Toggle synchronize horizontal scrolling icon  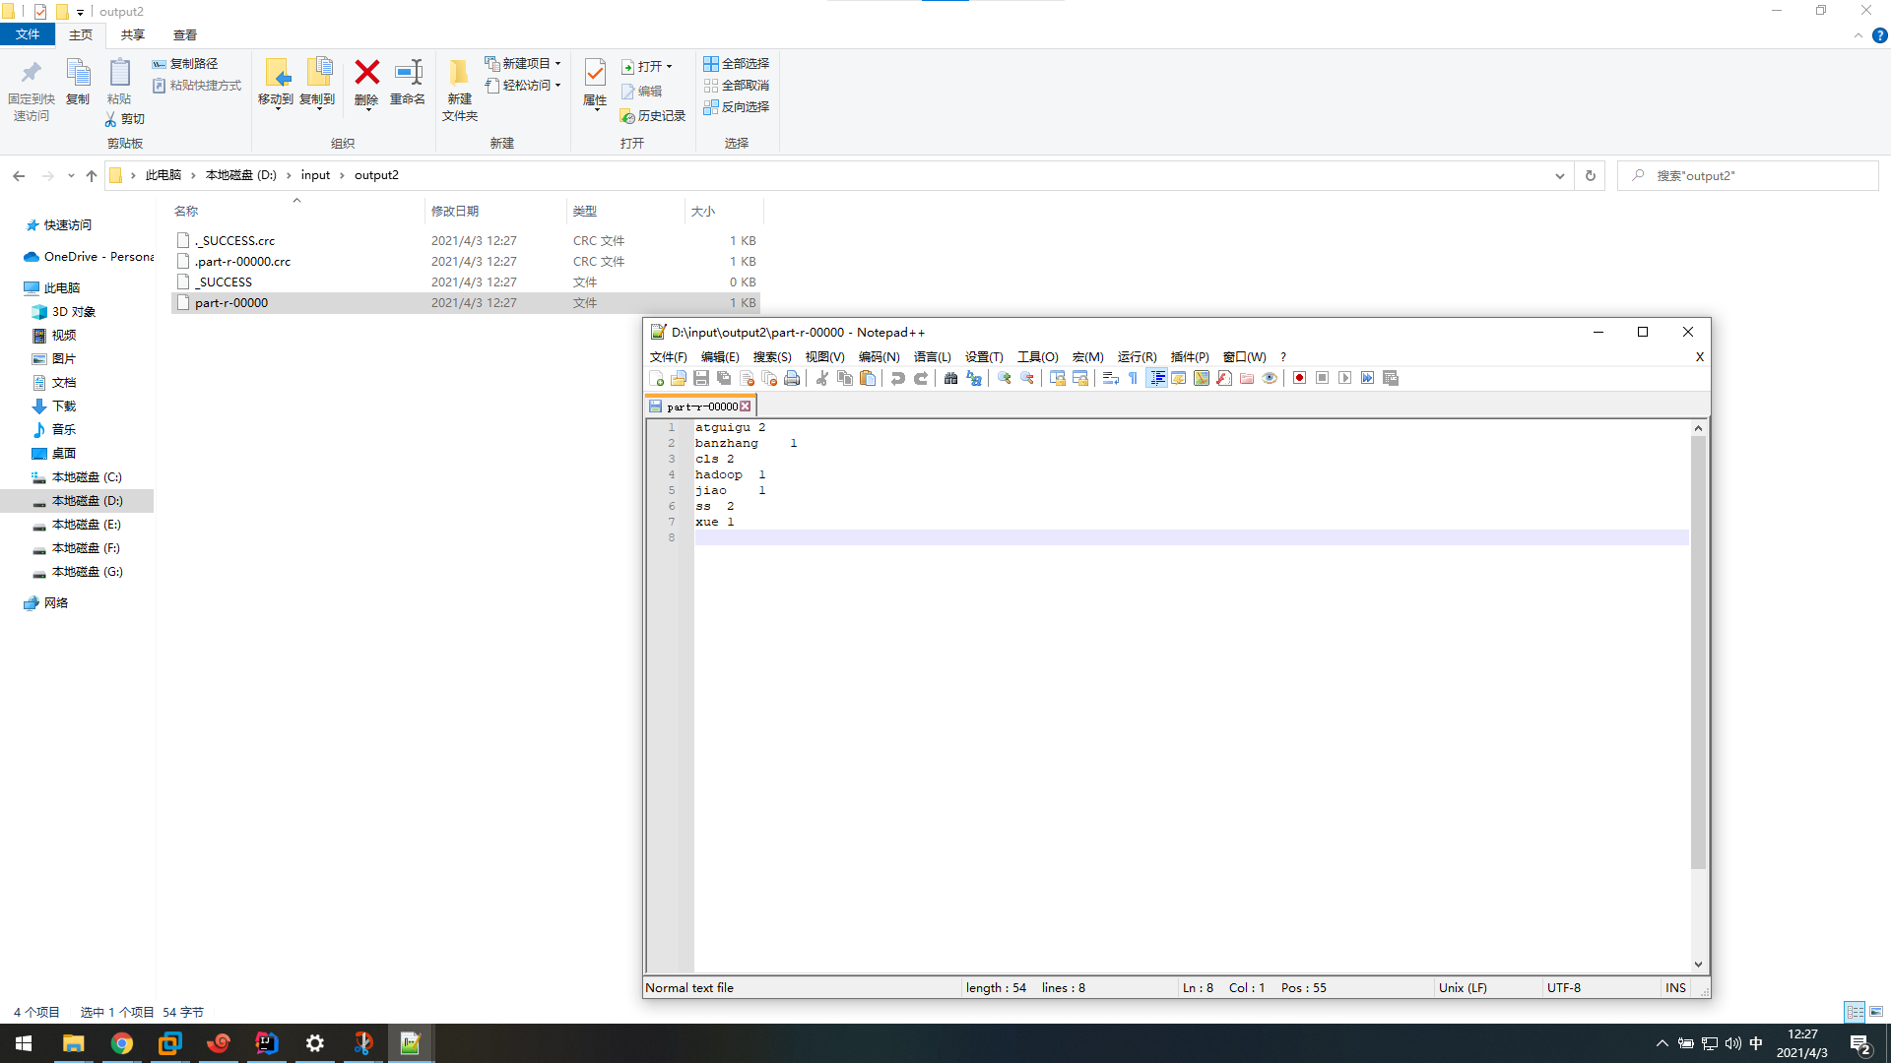click(x=1080, y=378)
